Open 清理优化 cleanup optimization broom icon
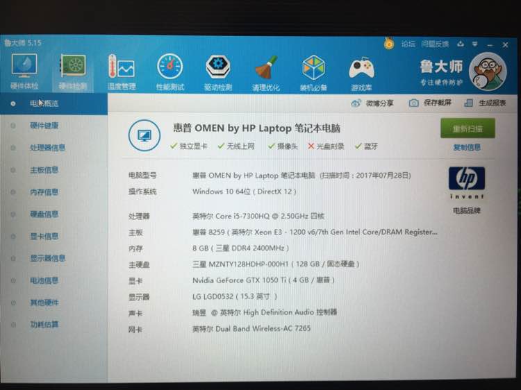This screenshot has width=521, height=390. pyautogui.click(x=266, y=73)
